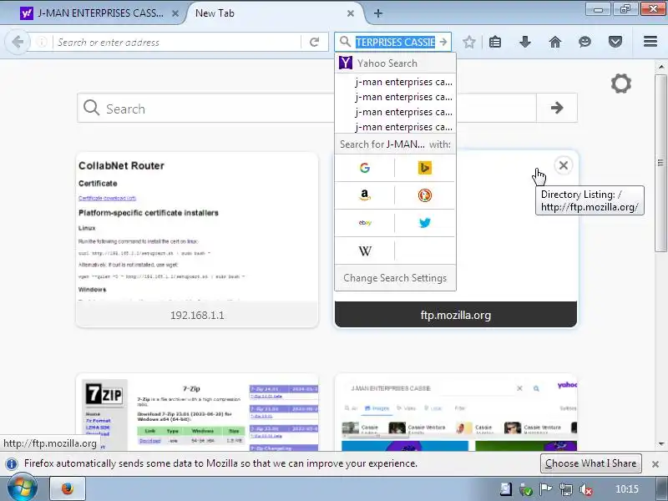
Task: Close the J-MAN ENTERPRISES CASS... tab
Action: [175, 13]
